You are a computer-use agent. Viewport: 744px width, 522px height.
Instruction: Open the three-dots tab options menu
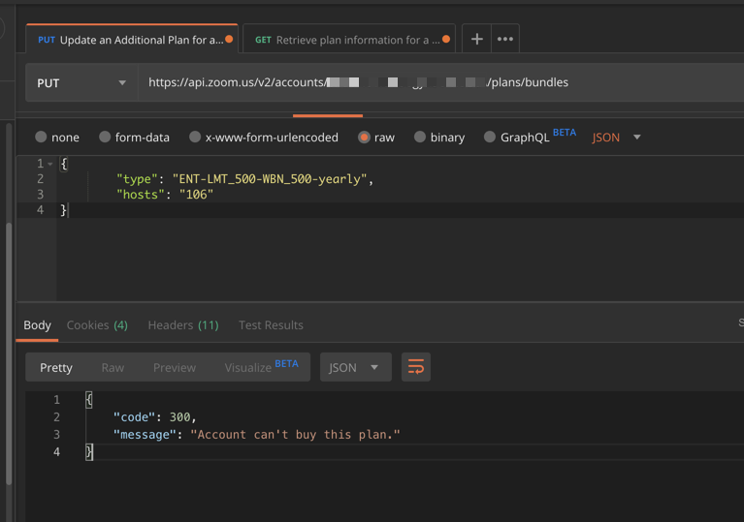504,40
